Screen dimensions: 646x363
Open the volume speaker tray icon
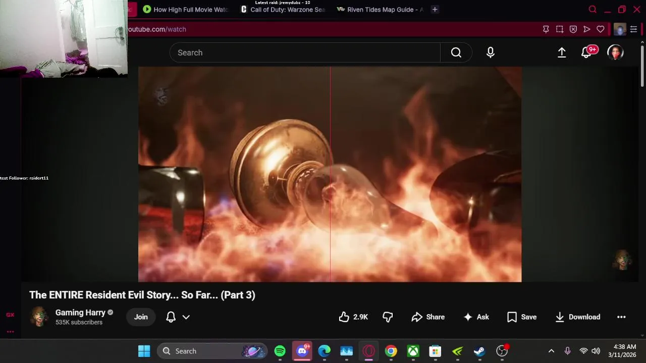pyautogui.click(x=596, y=351)
